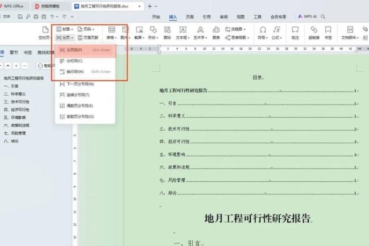Click the Redo arrow icon

[x=64, y=17]
